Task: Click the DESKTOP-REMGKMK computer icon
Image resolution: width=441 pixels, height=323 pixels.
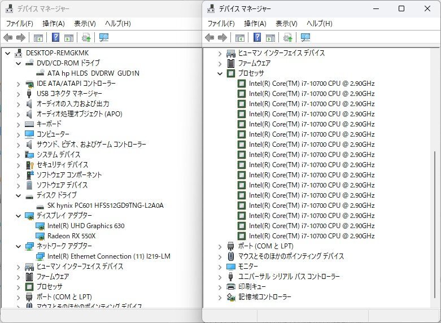Action: click(18, 53)
